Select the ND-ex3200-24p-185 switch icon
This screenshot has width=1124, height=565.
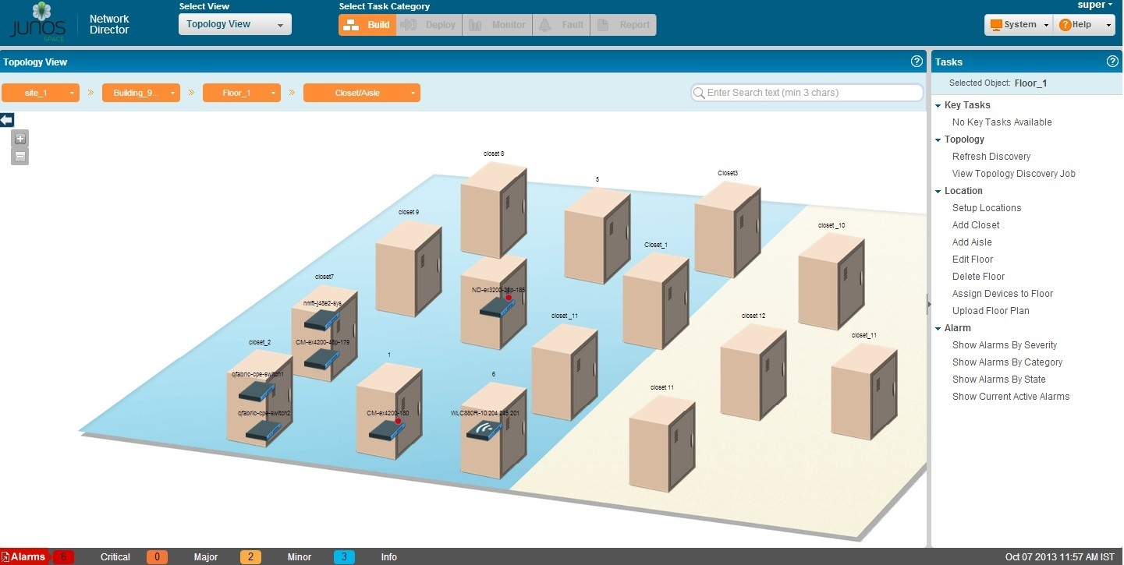(x=497, y=306)
